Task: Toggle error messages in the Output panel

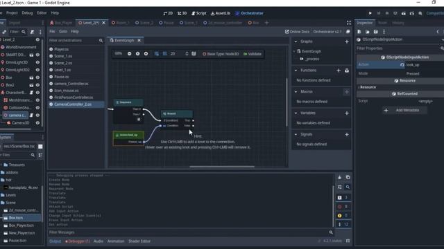Action: 343,206
